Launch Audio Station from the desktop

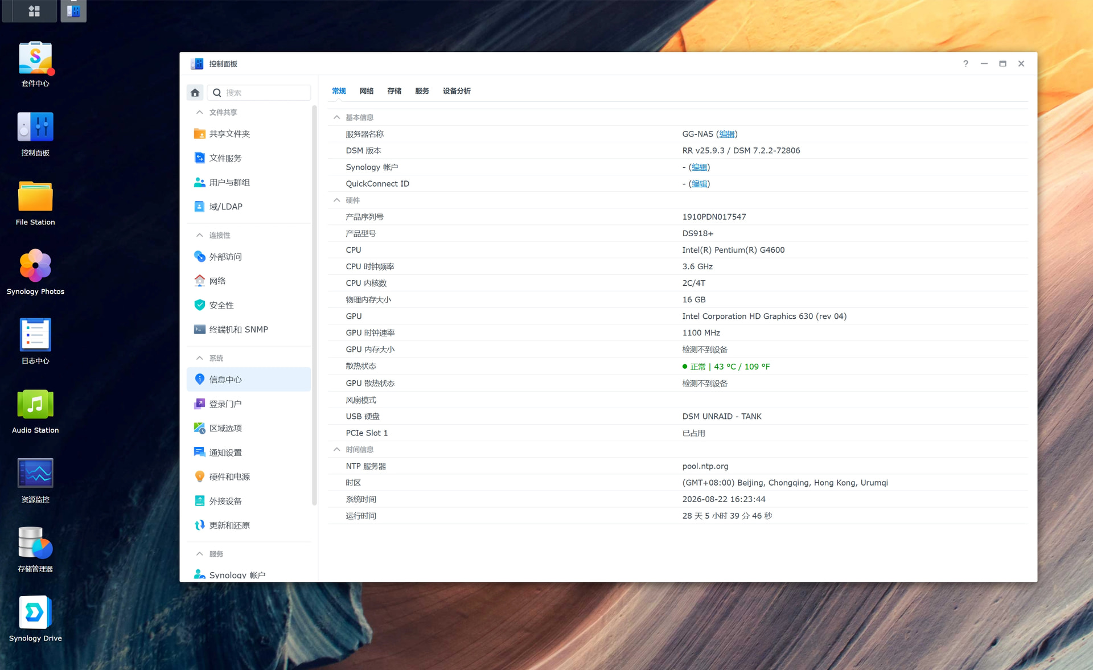35,404
